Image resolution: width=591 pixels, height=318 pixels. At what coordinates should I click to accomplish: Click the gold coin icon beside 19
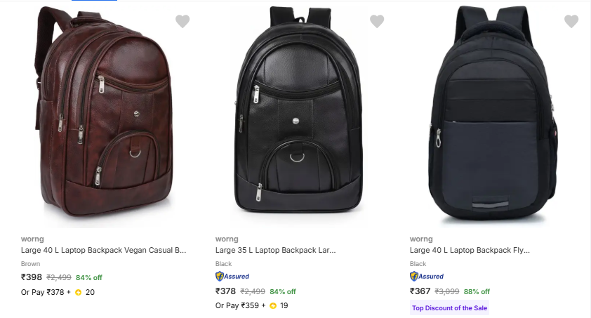tap(272, 306)
